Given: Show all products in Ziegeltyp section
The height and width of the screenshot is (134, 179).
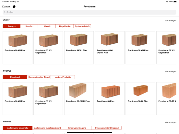Looking at the screenshot, I should pyautogui.click(x=171, y=72).
